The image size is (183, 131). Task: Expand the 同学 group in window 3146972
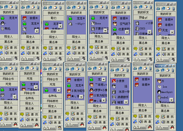[x=53, y=32]
